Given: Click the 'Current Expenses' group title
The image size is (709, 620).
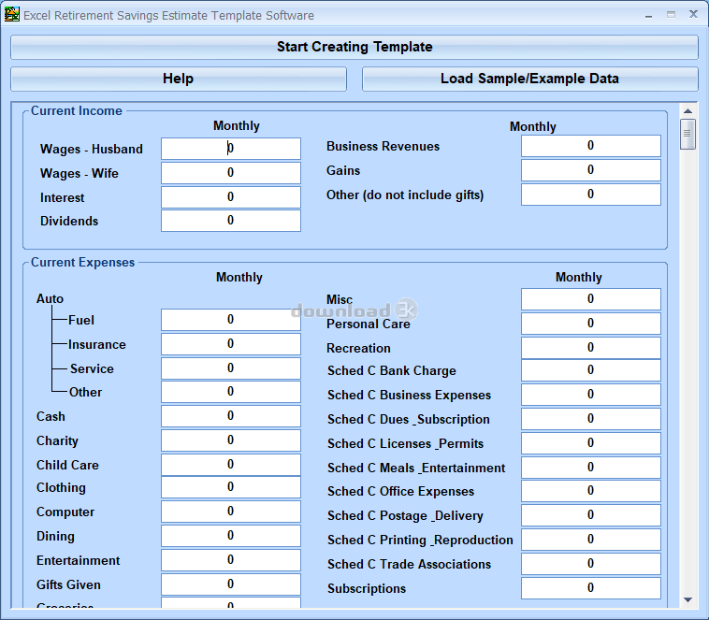Looking at the screenshot, I should pyautogui.click(x=82, y=262).
